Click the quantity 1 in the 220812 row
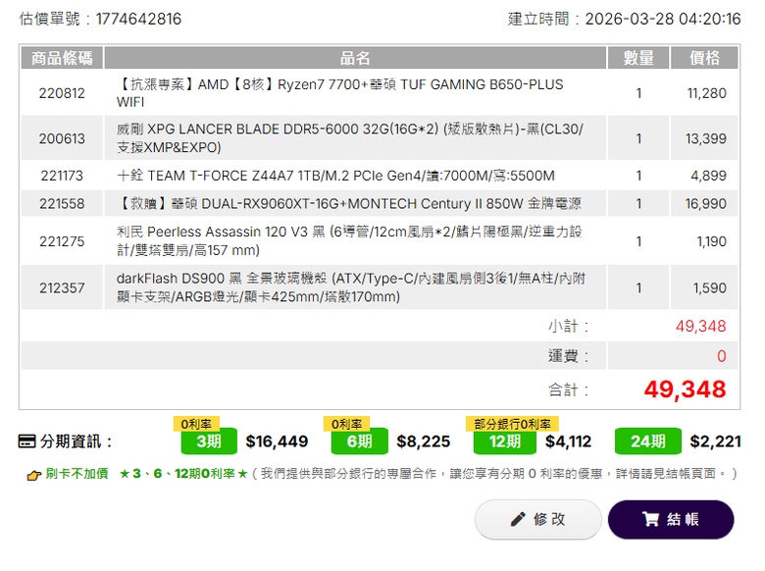 pyautogui.click(x=638, y=93)
